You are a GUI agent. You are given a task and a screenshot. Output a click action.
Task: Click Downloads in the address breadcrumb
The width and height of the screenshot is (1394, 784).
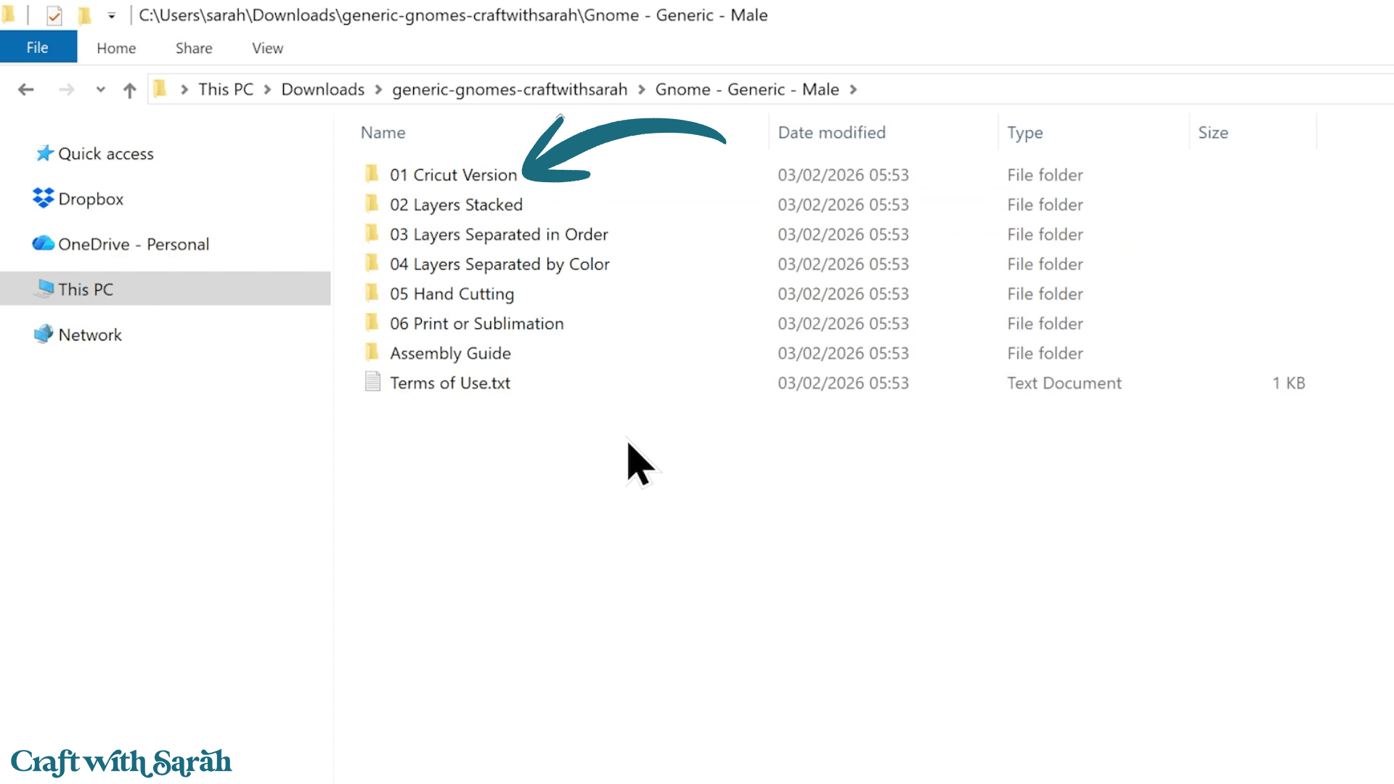(x=323, y=89)
